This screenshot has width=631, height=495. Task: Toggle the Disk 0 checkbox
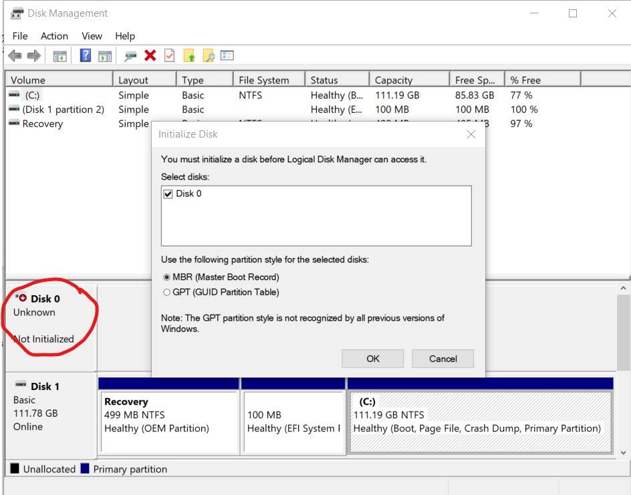click(x=168, y=194)
